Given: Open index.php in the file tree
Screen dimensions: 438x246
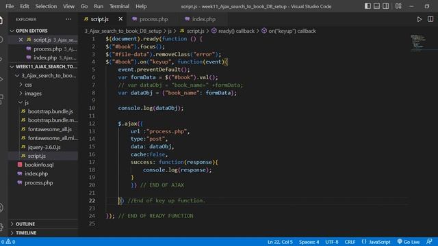Looking at the screenshot, I should tap(43, 174).
